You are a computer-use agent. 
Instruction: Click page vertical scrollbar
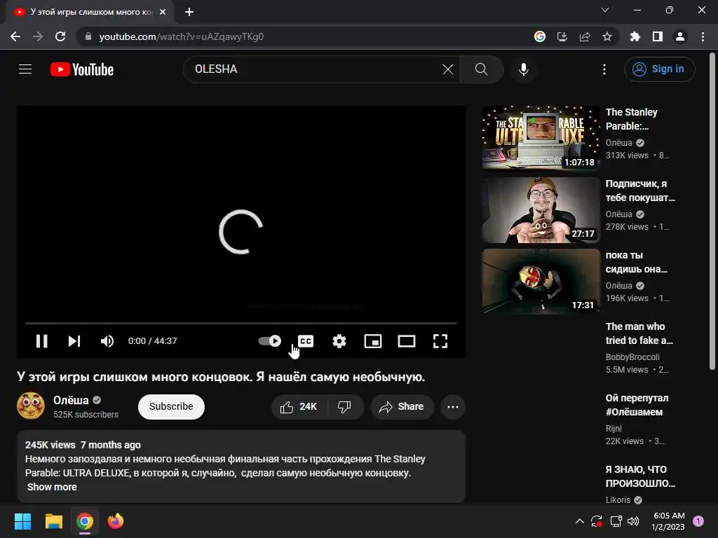click(712, 210)
